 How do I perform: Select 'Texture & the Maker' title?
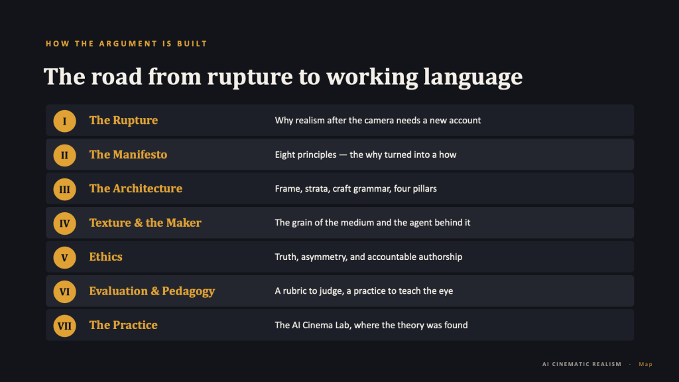click(x=145, y=223)
